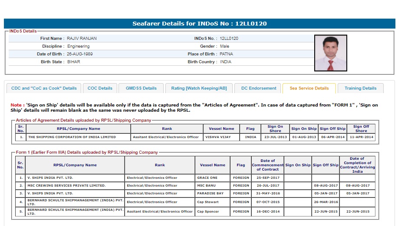The width and height of the screenshot is (408, 226).
Task: Select the PARADISE BAY vessel cell
Action: point(211,194)
